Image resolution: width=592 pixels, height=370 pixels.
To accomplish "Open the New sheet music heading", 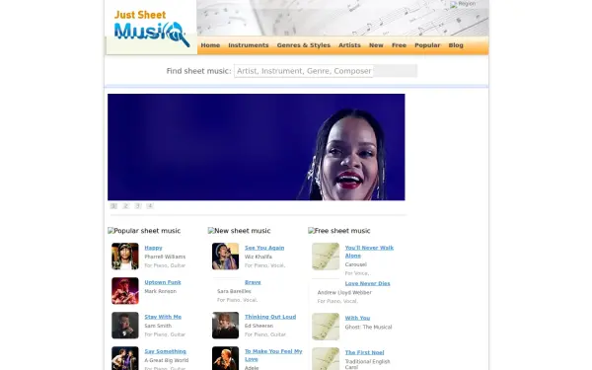I will (x=240, y=231).
